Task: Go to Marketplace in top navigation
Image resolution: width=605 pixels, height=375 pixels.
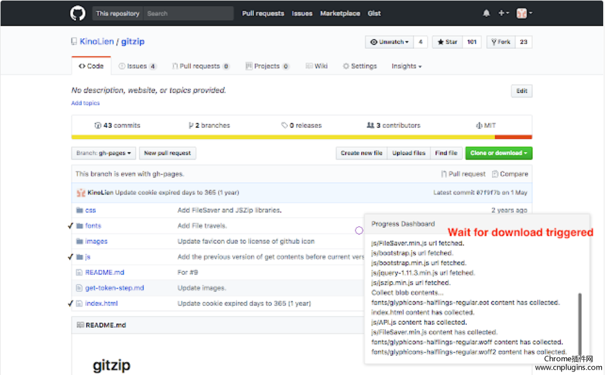Action: point(340,14)
